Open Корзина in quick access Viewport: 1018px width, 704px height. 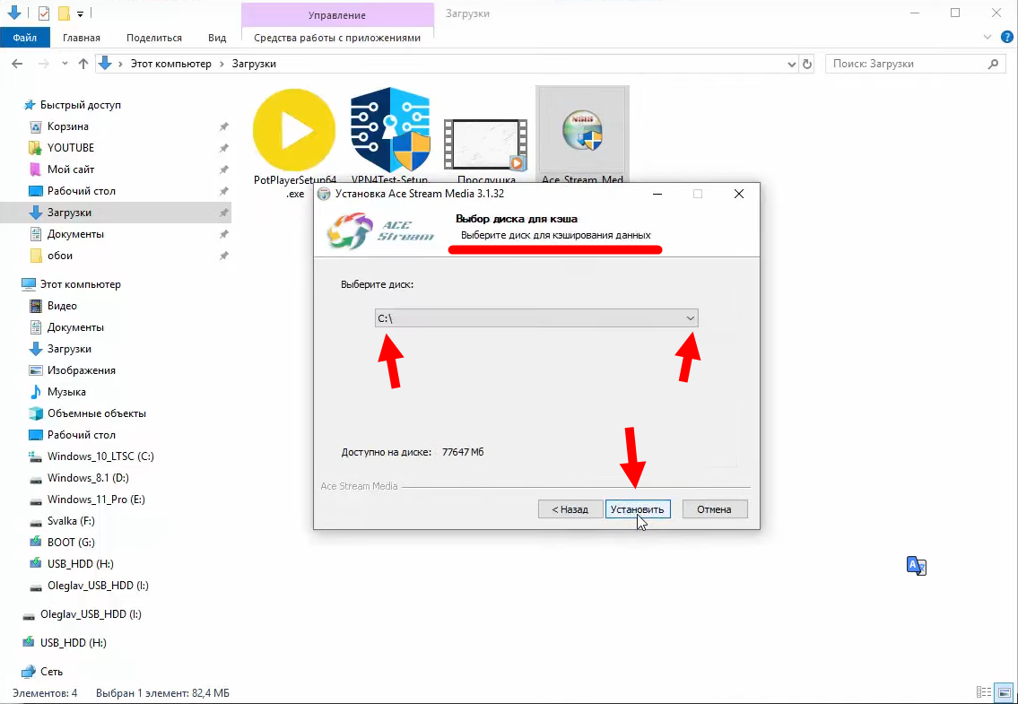pyautogui.click(x=67, y=126)
